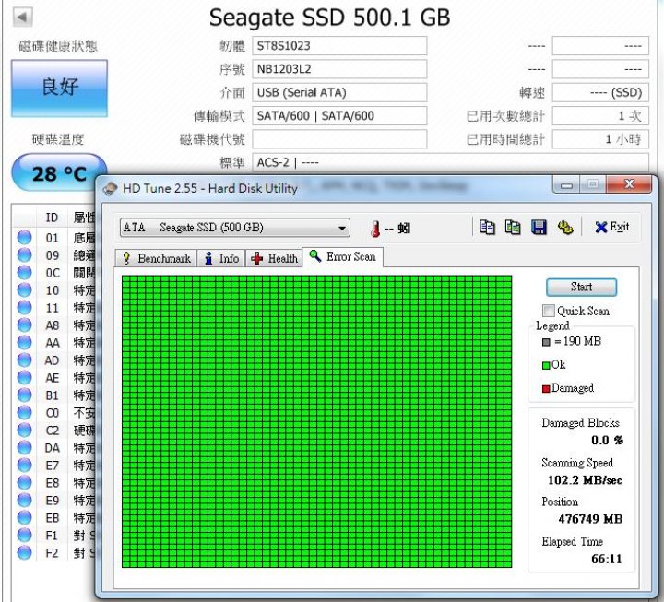Click the blue status icon for ID A8
The image size is (664, 602).
25,325
